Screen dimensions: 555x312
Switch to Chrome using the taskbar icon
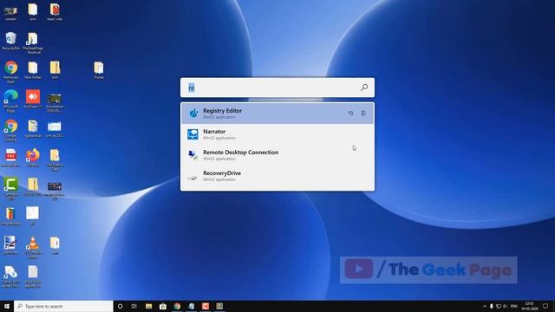point(177,306)
